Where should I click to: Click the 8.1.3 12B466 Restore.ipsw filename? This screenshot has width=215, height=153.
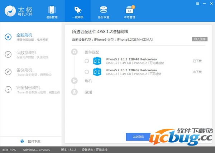[132, 70]
